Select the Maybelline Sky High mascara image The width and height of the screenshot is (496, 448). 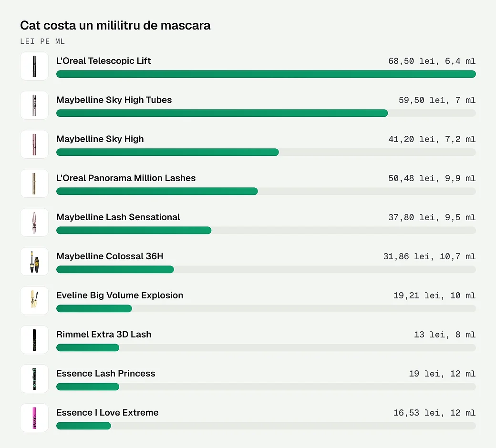pos(34,144)
